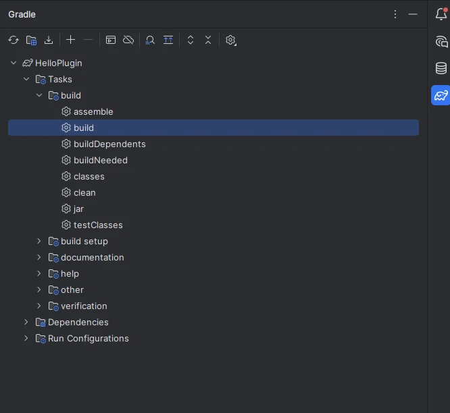450x413 pixels.
Task: Select the clean task in tree
Action: coord(84,192)
